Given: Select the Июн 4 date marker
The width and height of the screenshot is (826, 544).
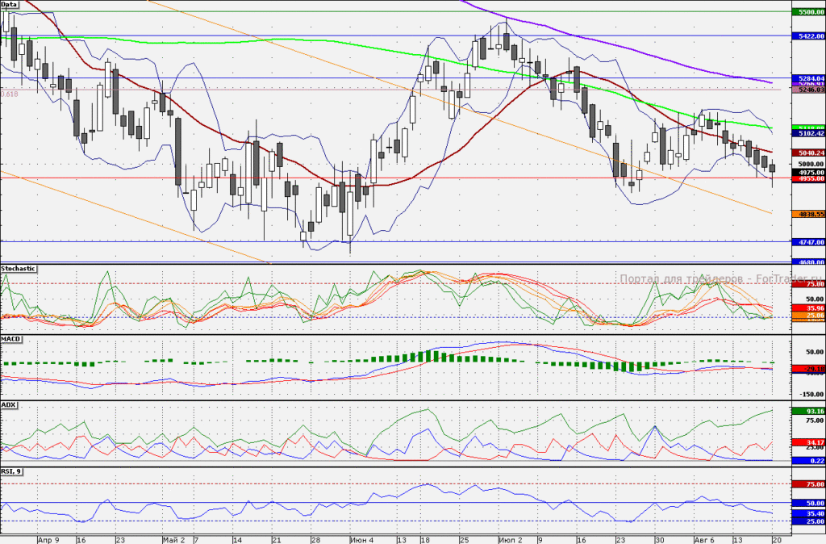Looking at the screenshot, I should coord(362,540).
